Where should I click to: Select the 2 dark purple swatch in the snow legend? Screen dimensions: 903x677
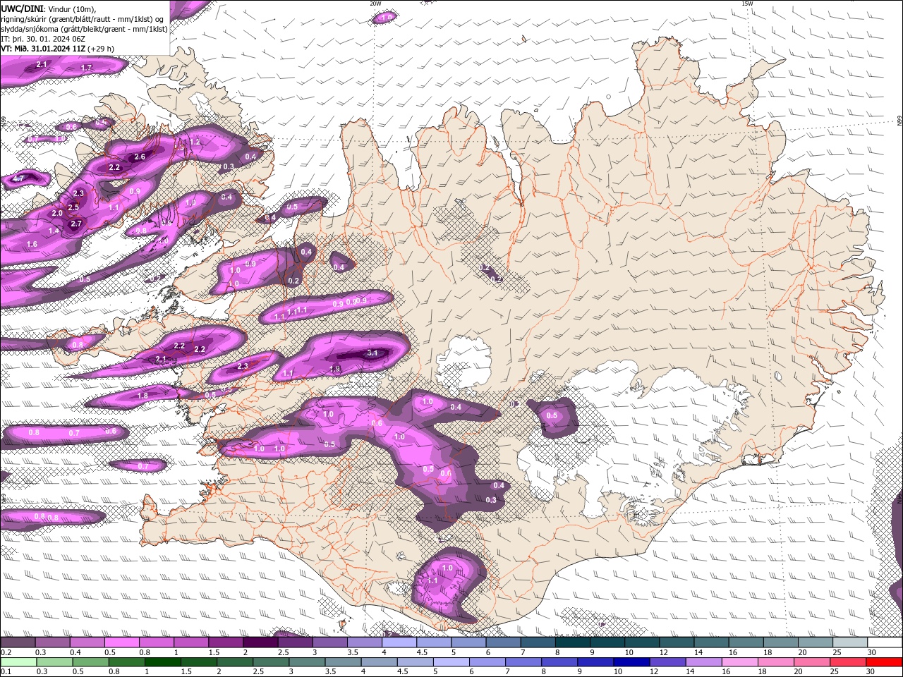[x=260, y=642]
